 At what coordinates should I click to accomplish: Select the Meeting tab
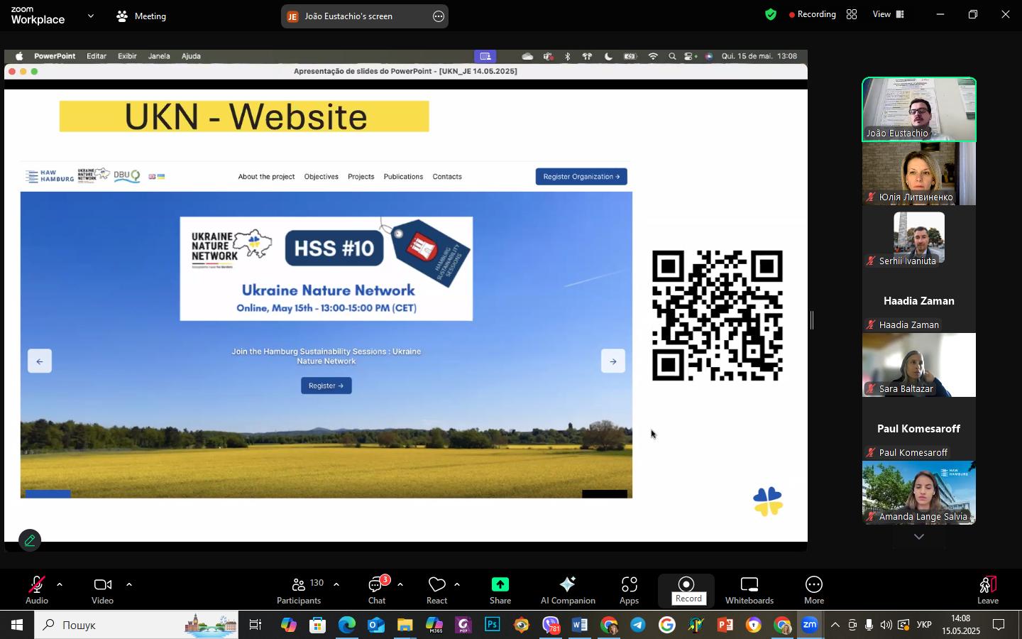(x=141, y=16)
